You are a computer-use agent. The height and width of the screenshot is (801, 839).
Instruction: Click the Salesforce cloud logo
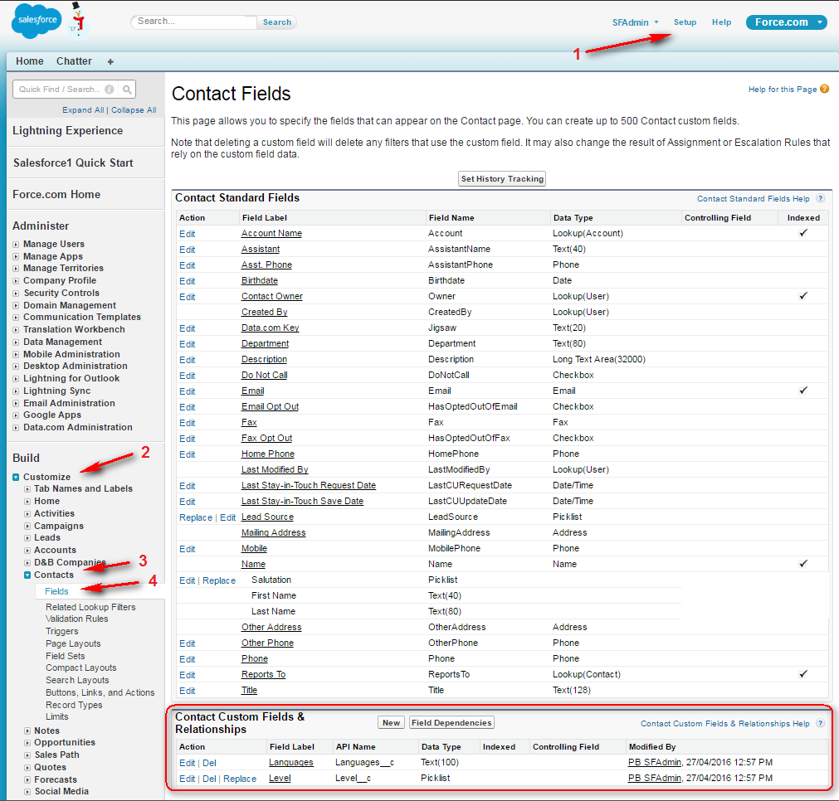tap(35, 20)
